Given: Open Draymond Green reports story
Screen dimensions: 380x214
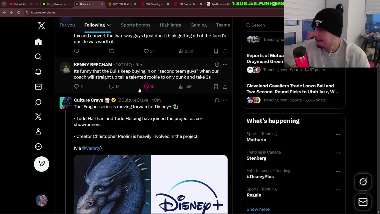Looking at the screenshot, I should click(265, 58).
